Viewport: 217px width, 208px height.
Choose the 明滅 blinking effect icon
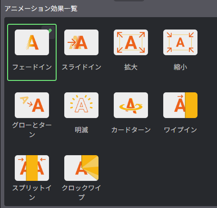81,105
